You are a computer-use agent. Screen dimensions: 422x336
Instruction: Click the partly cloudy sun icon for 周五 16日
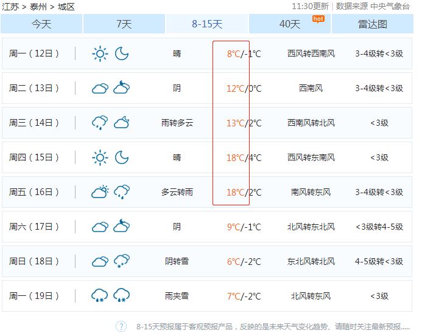[100, 192]
